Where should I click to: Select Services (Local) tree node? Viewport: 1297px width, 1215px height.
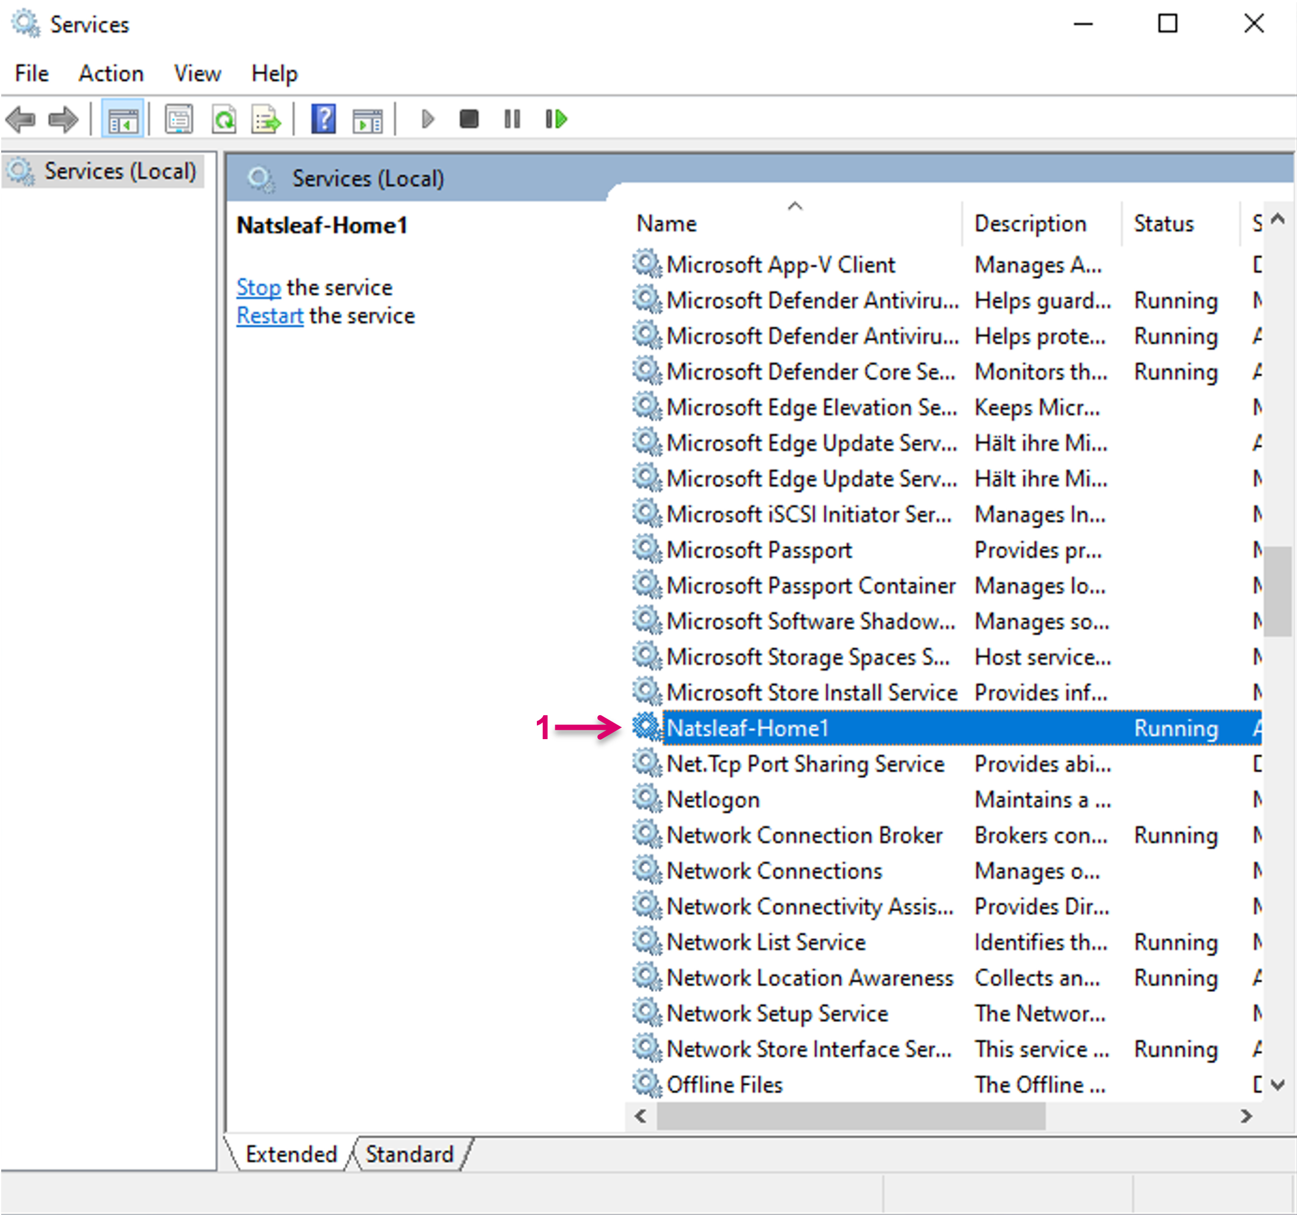pos(119,171)
